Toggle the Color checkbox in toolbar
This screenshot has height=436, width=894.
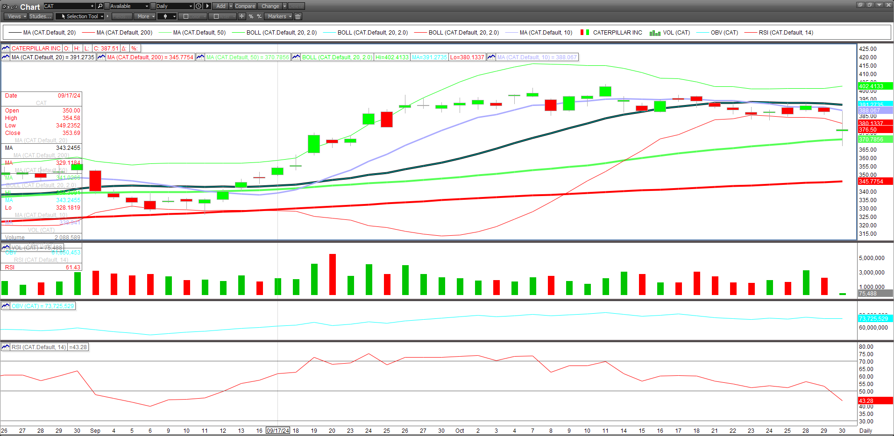pos(186,16)
